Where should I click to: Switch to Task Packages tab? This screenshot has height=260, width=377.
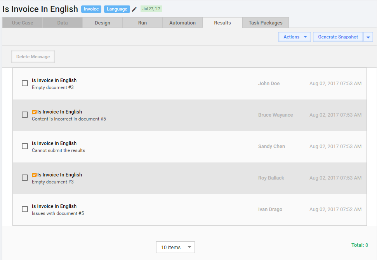tap(266, 23)
